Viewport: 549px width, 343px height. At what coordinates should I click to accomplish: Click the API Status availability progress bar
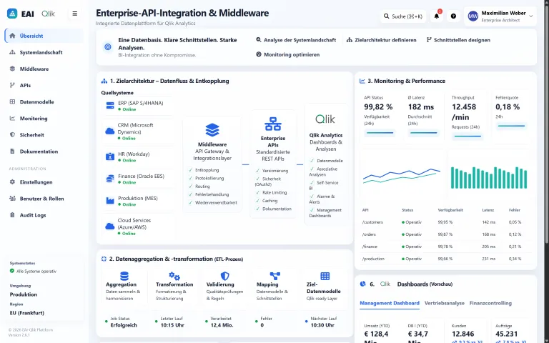(380, 133)
